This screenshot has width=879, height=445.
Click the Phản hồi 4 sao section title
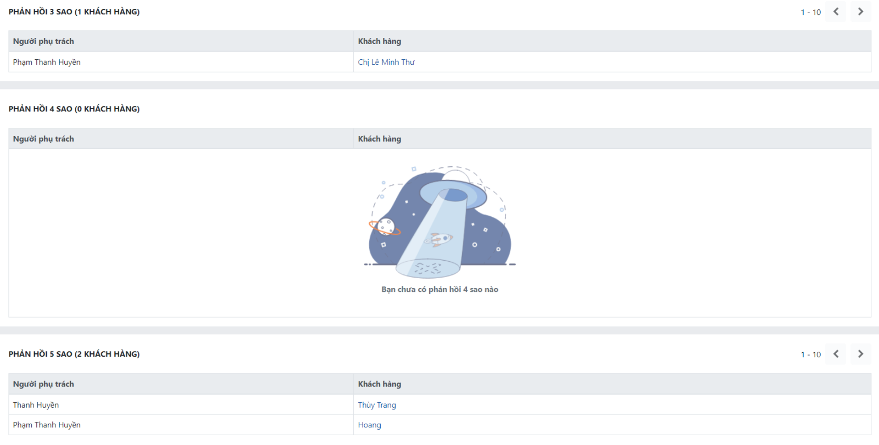pos(74,109)
